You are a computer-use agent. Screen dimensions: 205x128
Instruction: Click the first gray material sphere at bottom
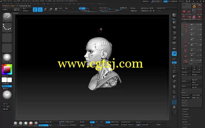tap(15, 123)
